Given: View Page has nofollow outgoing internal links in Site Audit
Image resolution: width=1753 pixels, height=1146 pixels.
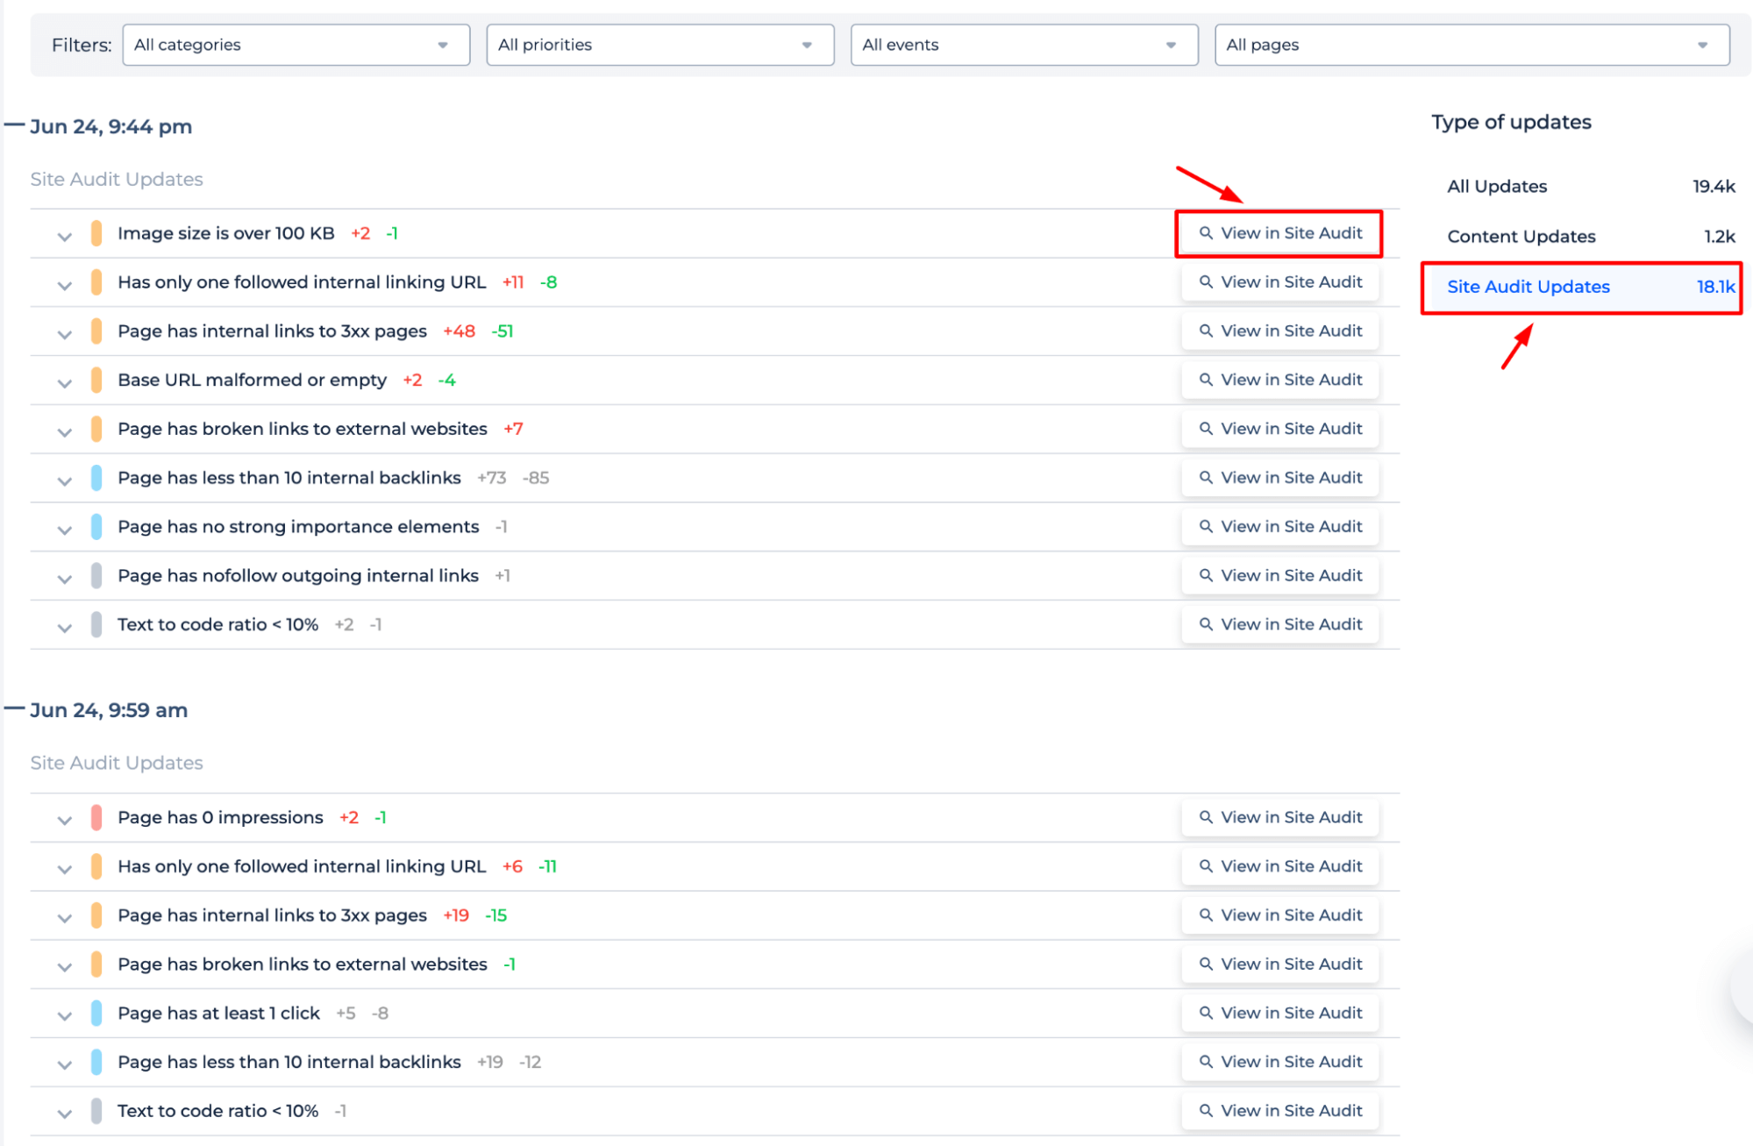Looking at the screenshot, I should 1280,575.
